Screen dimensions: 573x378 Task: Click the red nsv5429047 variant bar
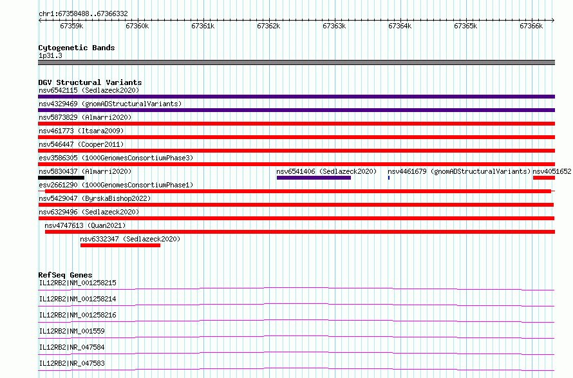(296, 205)
